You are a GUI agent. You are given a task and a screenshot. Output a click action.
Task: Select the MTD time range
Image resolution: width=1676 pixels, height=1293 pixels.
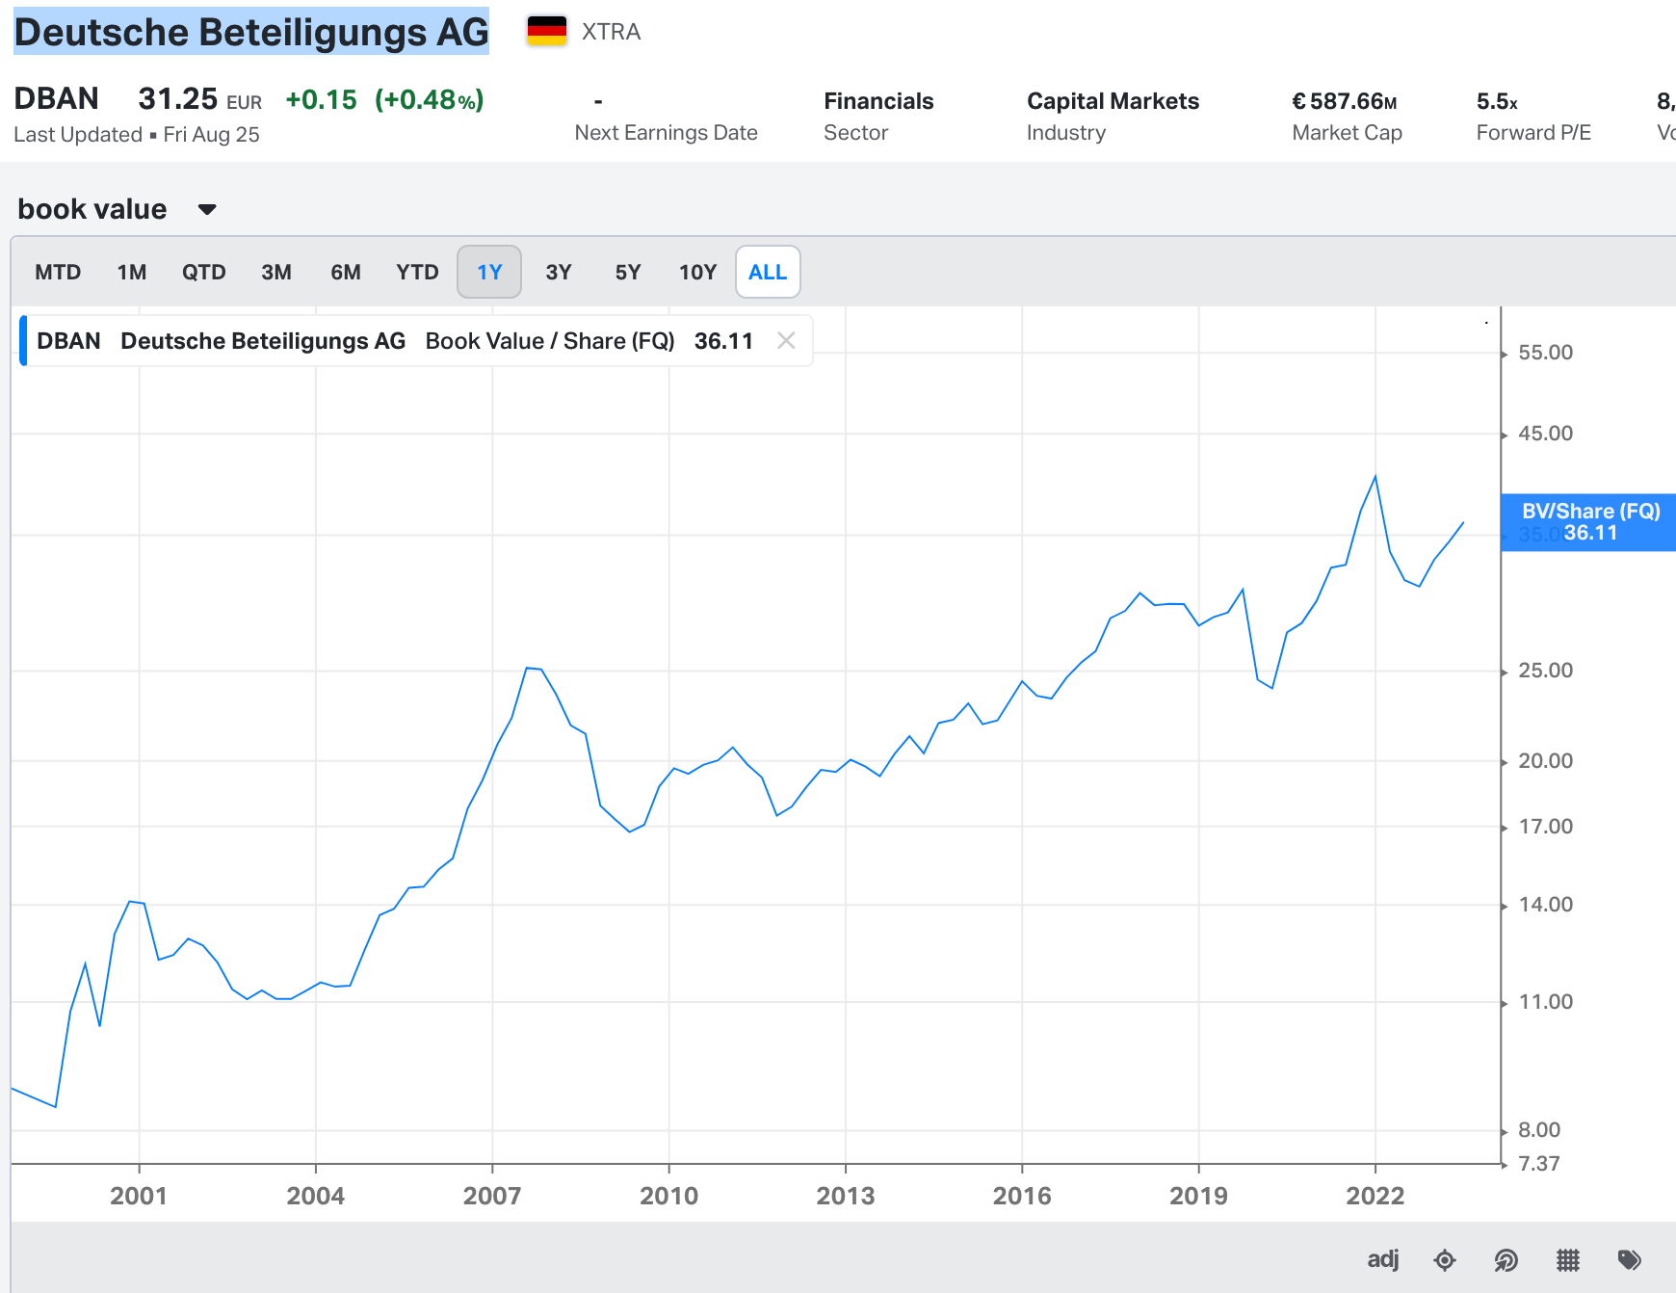pyautogui.click(x=58, y=272)
